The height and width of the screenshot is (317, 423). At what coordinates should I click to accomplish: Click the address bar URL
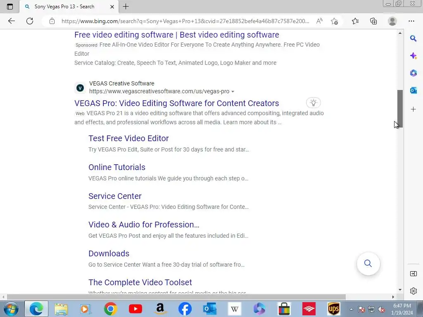[x=185, y=21]
